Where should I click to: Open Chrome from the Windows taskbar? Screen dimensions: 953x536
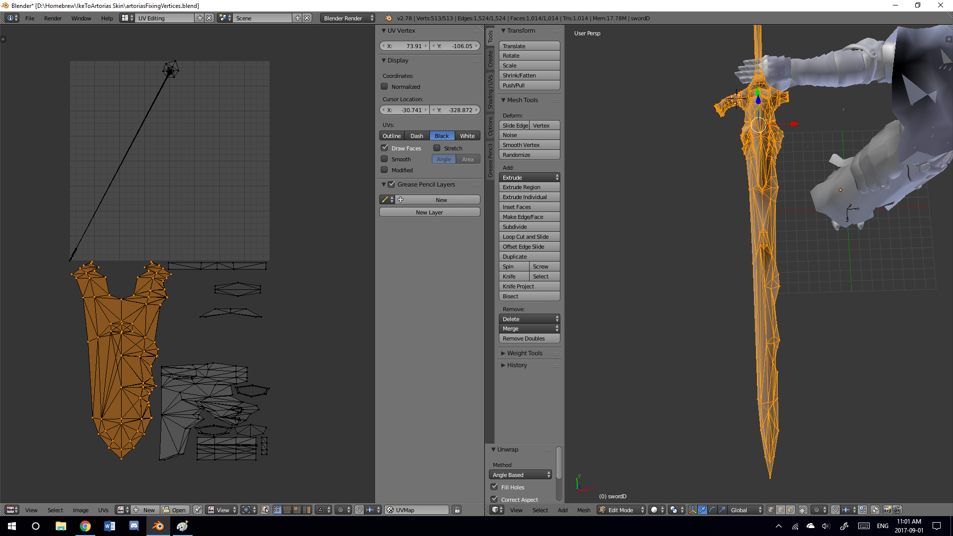(x=85, y=526)
